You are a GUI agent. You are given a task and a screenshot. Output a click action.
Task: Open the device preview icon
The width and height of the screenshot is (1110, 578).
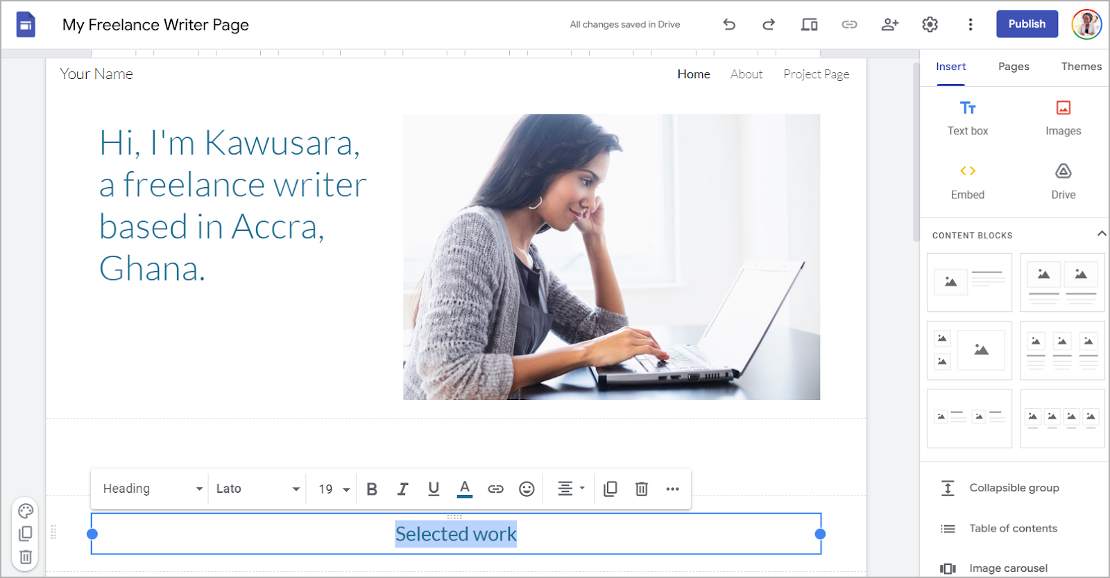coord(809,24)
